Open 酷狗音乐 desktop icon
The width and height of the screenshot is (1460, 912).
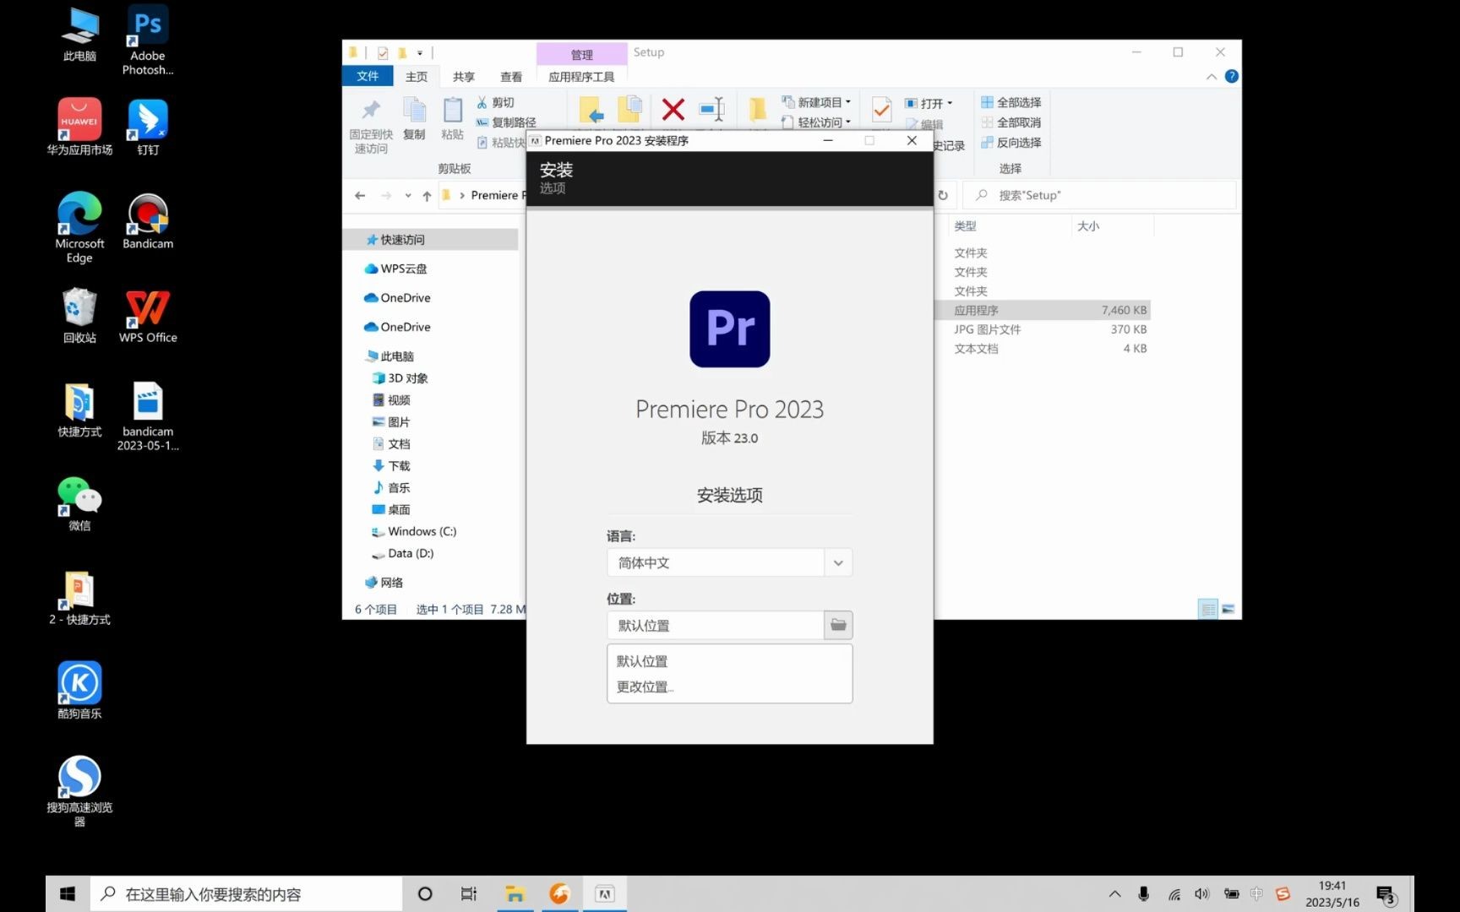tap(79, 690)
